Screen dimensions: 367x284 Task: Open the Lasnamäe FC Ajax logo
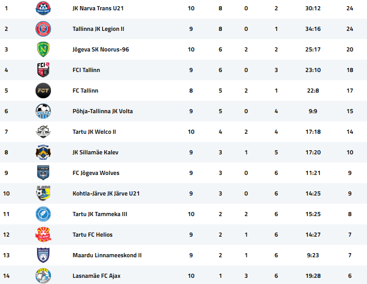(x=43, y=276)
